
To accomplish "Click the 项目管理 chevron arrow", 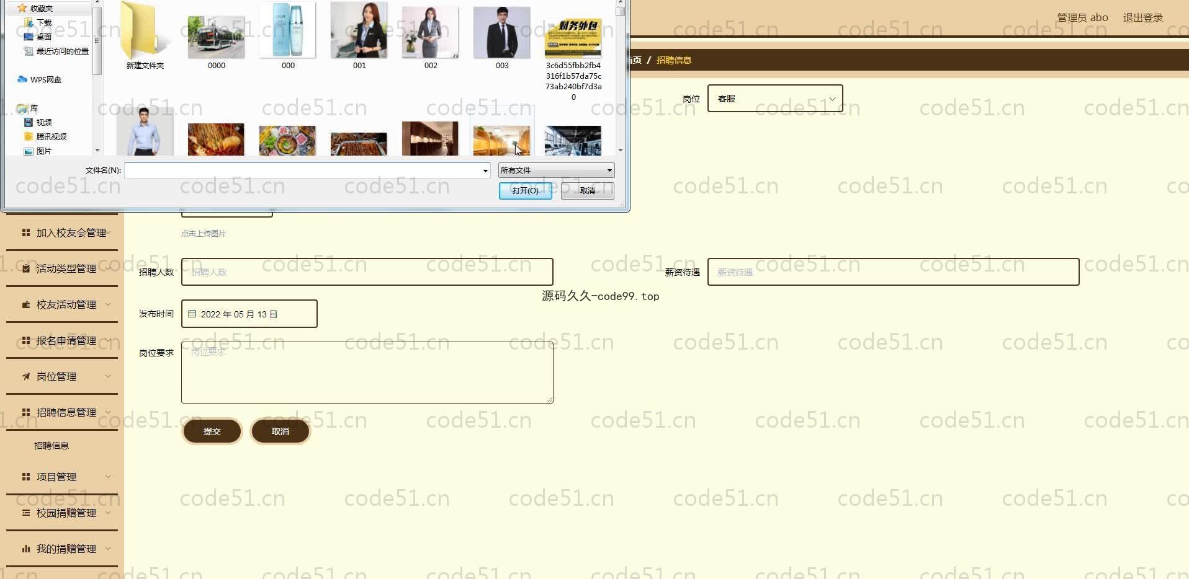I will (x=108, y=477).
